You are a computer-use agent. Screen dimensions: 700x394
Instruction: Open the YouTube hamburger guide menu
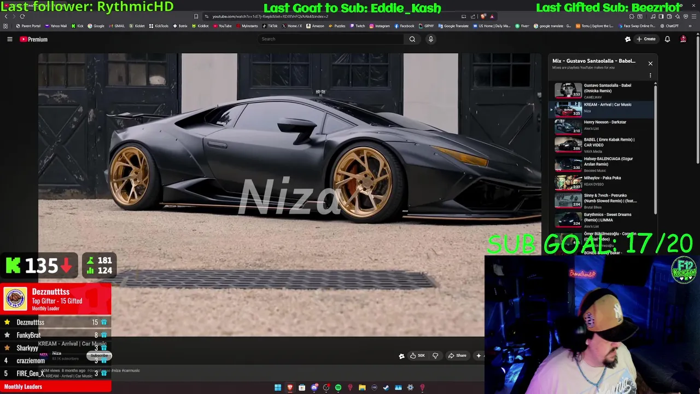10,39
